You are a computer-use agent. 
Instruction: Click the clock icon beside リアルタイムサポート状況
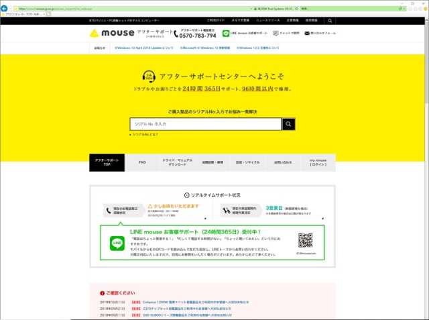tap(186, 195)
